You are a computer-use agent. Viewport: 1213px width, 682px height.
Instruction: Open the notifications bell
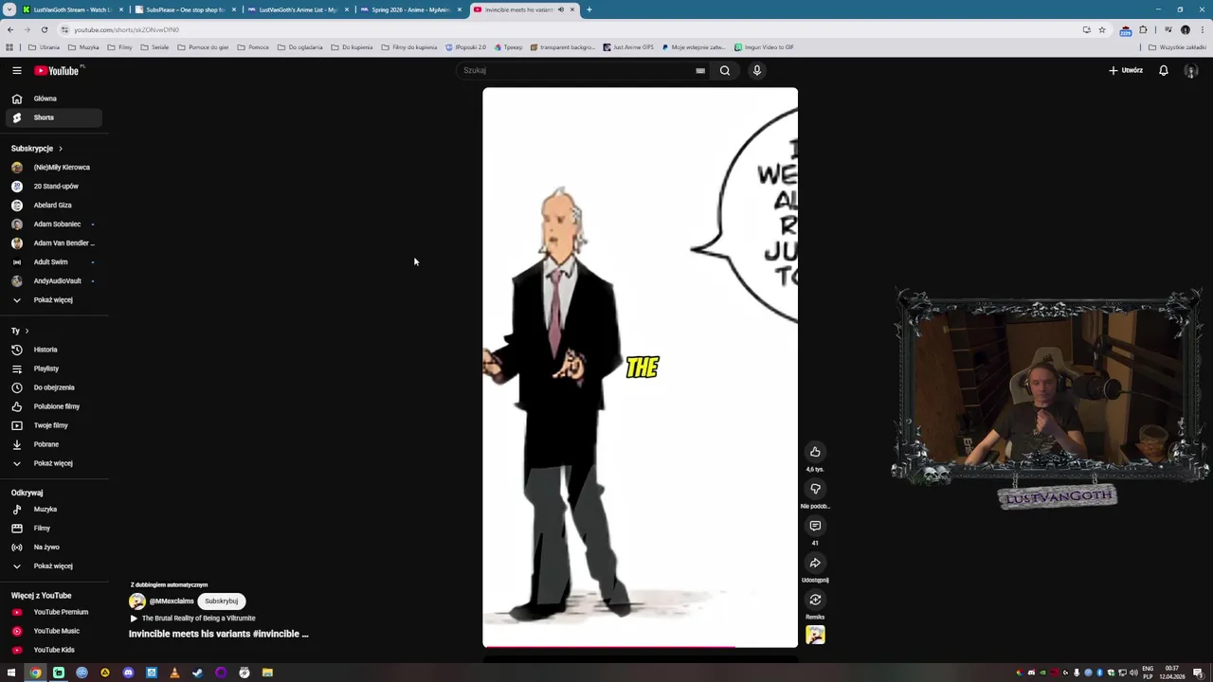pos(1164,70)
